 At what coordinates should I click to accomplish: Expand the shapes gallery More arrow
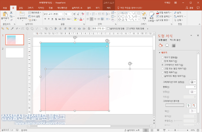(139, 20)
